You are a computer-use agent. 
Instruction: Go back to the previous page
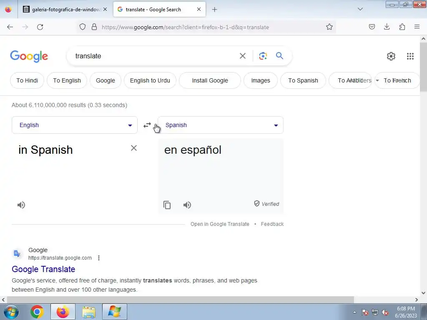tap(10, 27)
